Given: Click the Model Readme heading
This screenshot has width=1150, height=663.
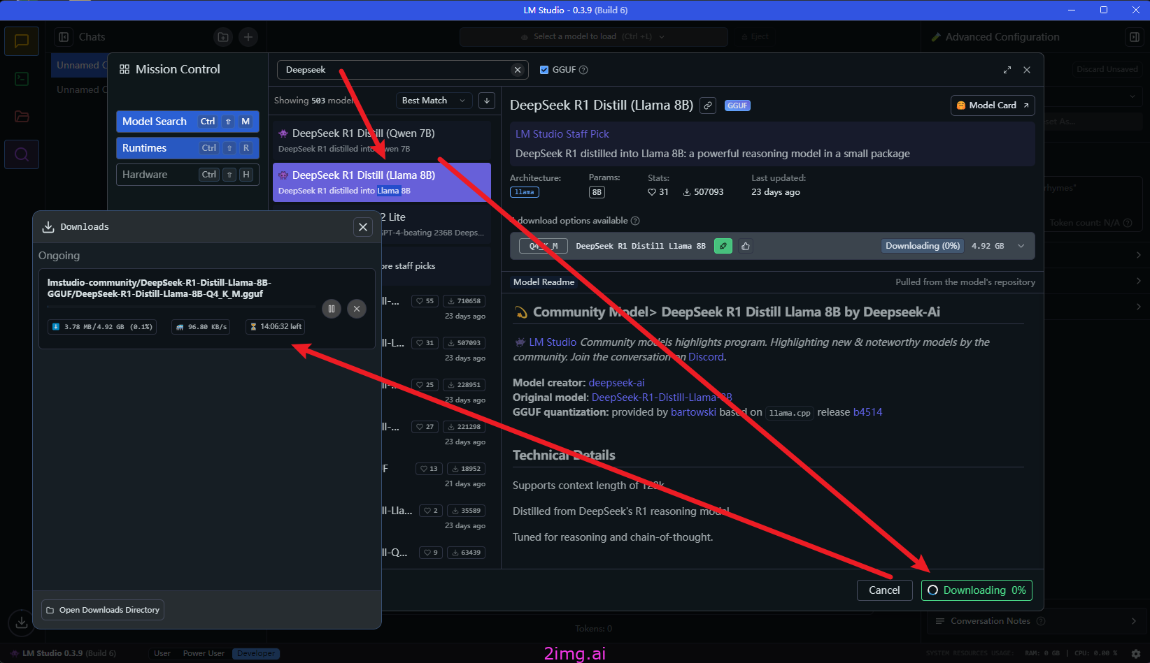Looking at the screenshot, I should [x=544, y=282].
